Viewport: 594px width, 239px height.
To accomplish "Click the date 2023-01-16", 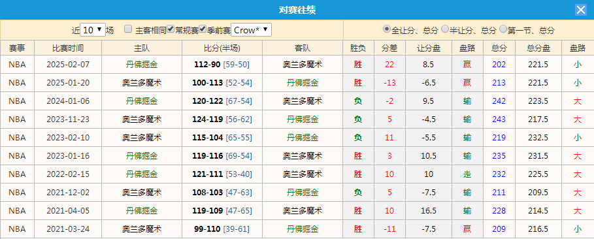I will 68,155.
